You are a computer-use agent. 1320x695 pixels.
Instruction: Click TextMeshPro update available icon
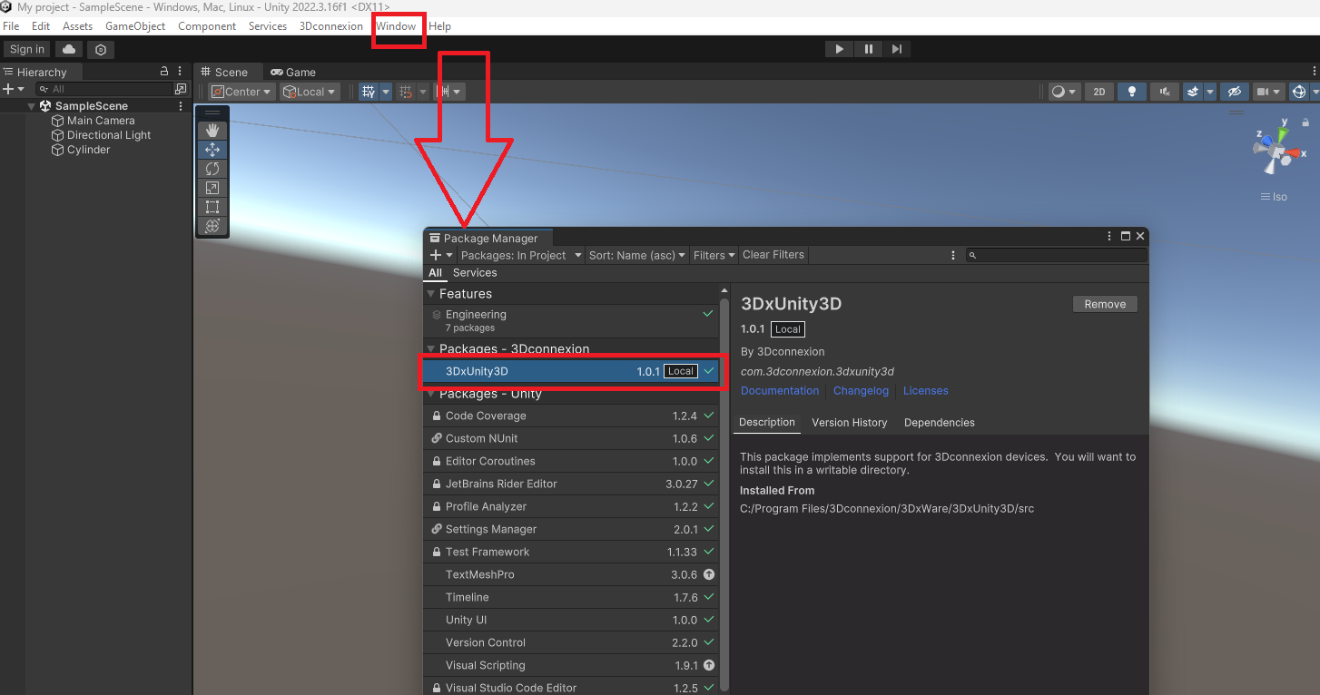[x=709, y=574]
